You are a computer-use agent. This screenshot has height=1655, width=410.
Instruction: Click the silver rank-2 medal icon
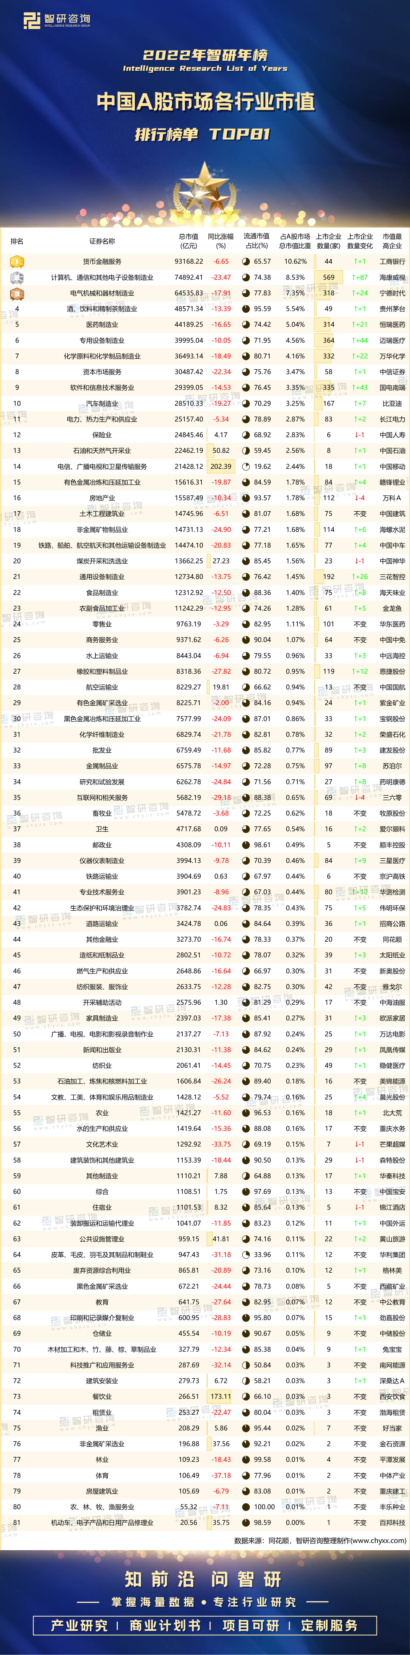tap(17, 278)
